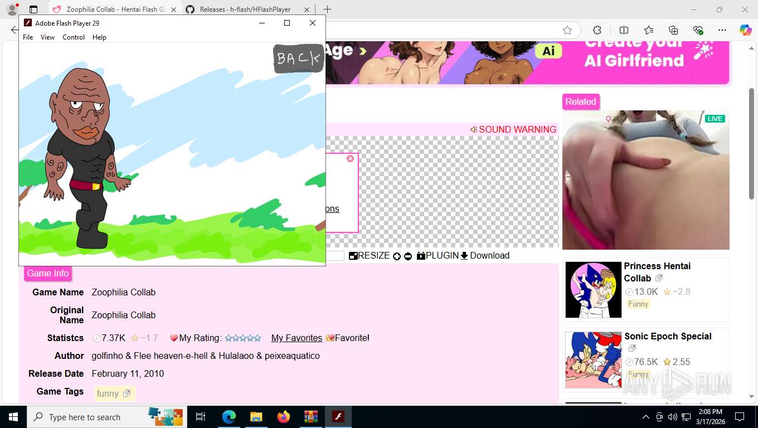Click the PLUGIN link below the game
The height and width of the screenshot is (428, 758).
click(438, 256)
